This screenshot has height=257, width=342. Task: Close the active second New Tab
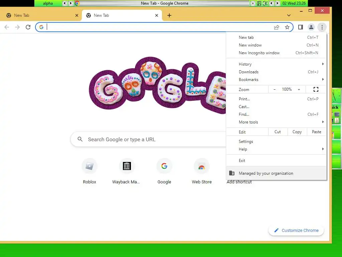[157, 15]
